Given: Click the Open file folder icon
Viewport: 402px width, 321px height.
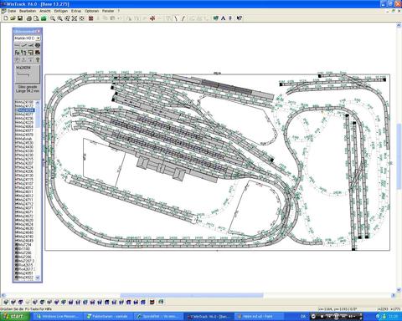Looking at the screenshot, I should pyautogui.click(x=13, y=18).
